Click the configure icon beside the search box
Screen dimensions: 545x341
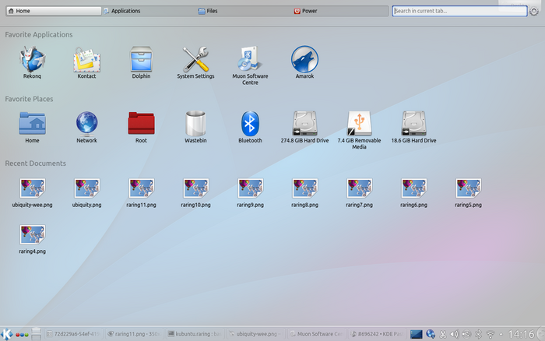tap(533, 12)
